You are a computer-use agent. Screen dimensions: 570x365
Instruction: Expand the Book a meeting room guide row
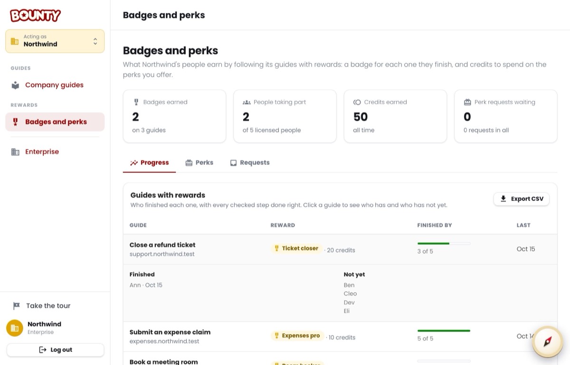(x=340, y=358)
